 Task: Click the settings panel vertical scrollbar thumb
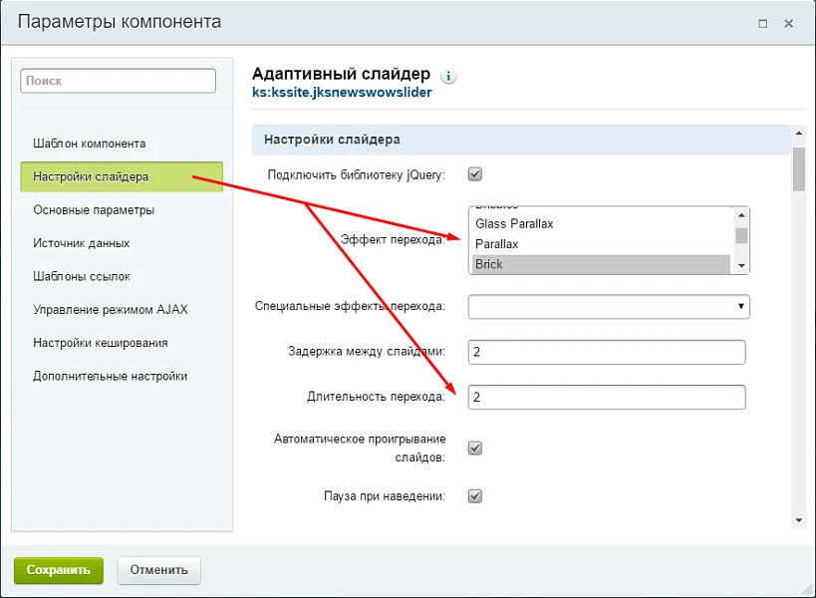point(798,169)
